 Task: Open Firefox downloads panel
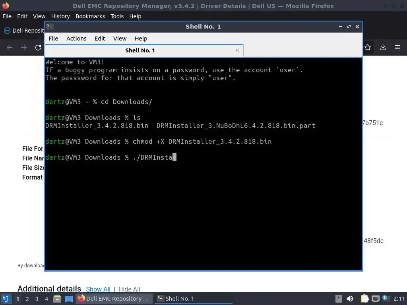pos(383,47)
